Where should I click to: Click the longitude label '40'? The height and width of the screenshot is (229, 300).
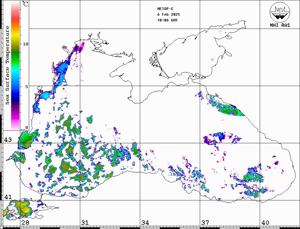(x=265, y=223)
